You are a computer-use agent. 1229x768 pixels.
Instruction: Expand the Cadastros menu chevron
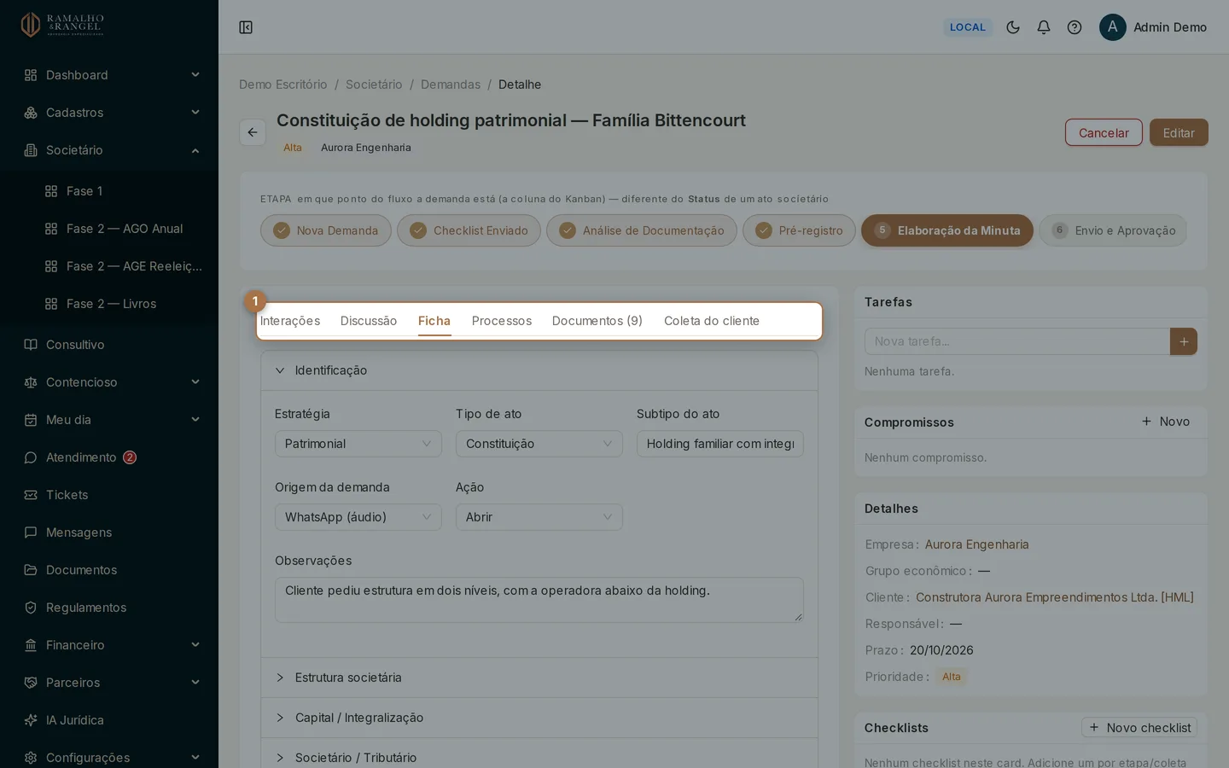point(195,113)
